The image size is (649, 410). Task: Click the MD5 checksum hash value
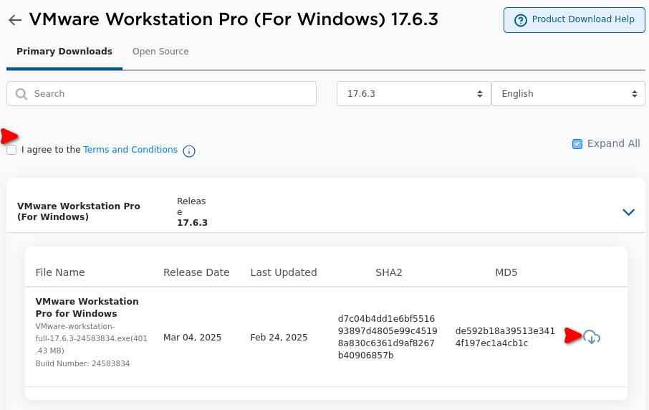click(505, 337)
